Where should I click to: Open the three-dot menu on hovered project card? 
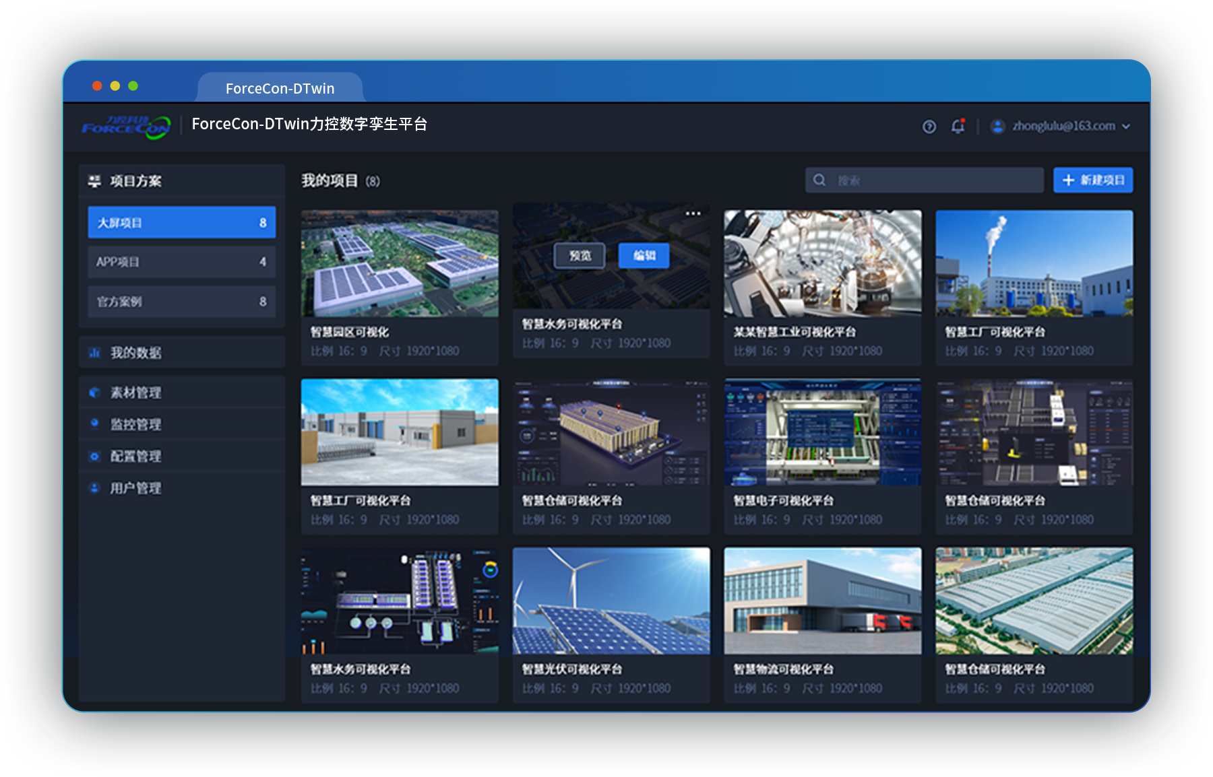tap(693, 213)
